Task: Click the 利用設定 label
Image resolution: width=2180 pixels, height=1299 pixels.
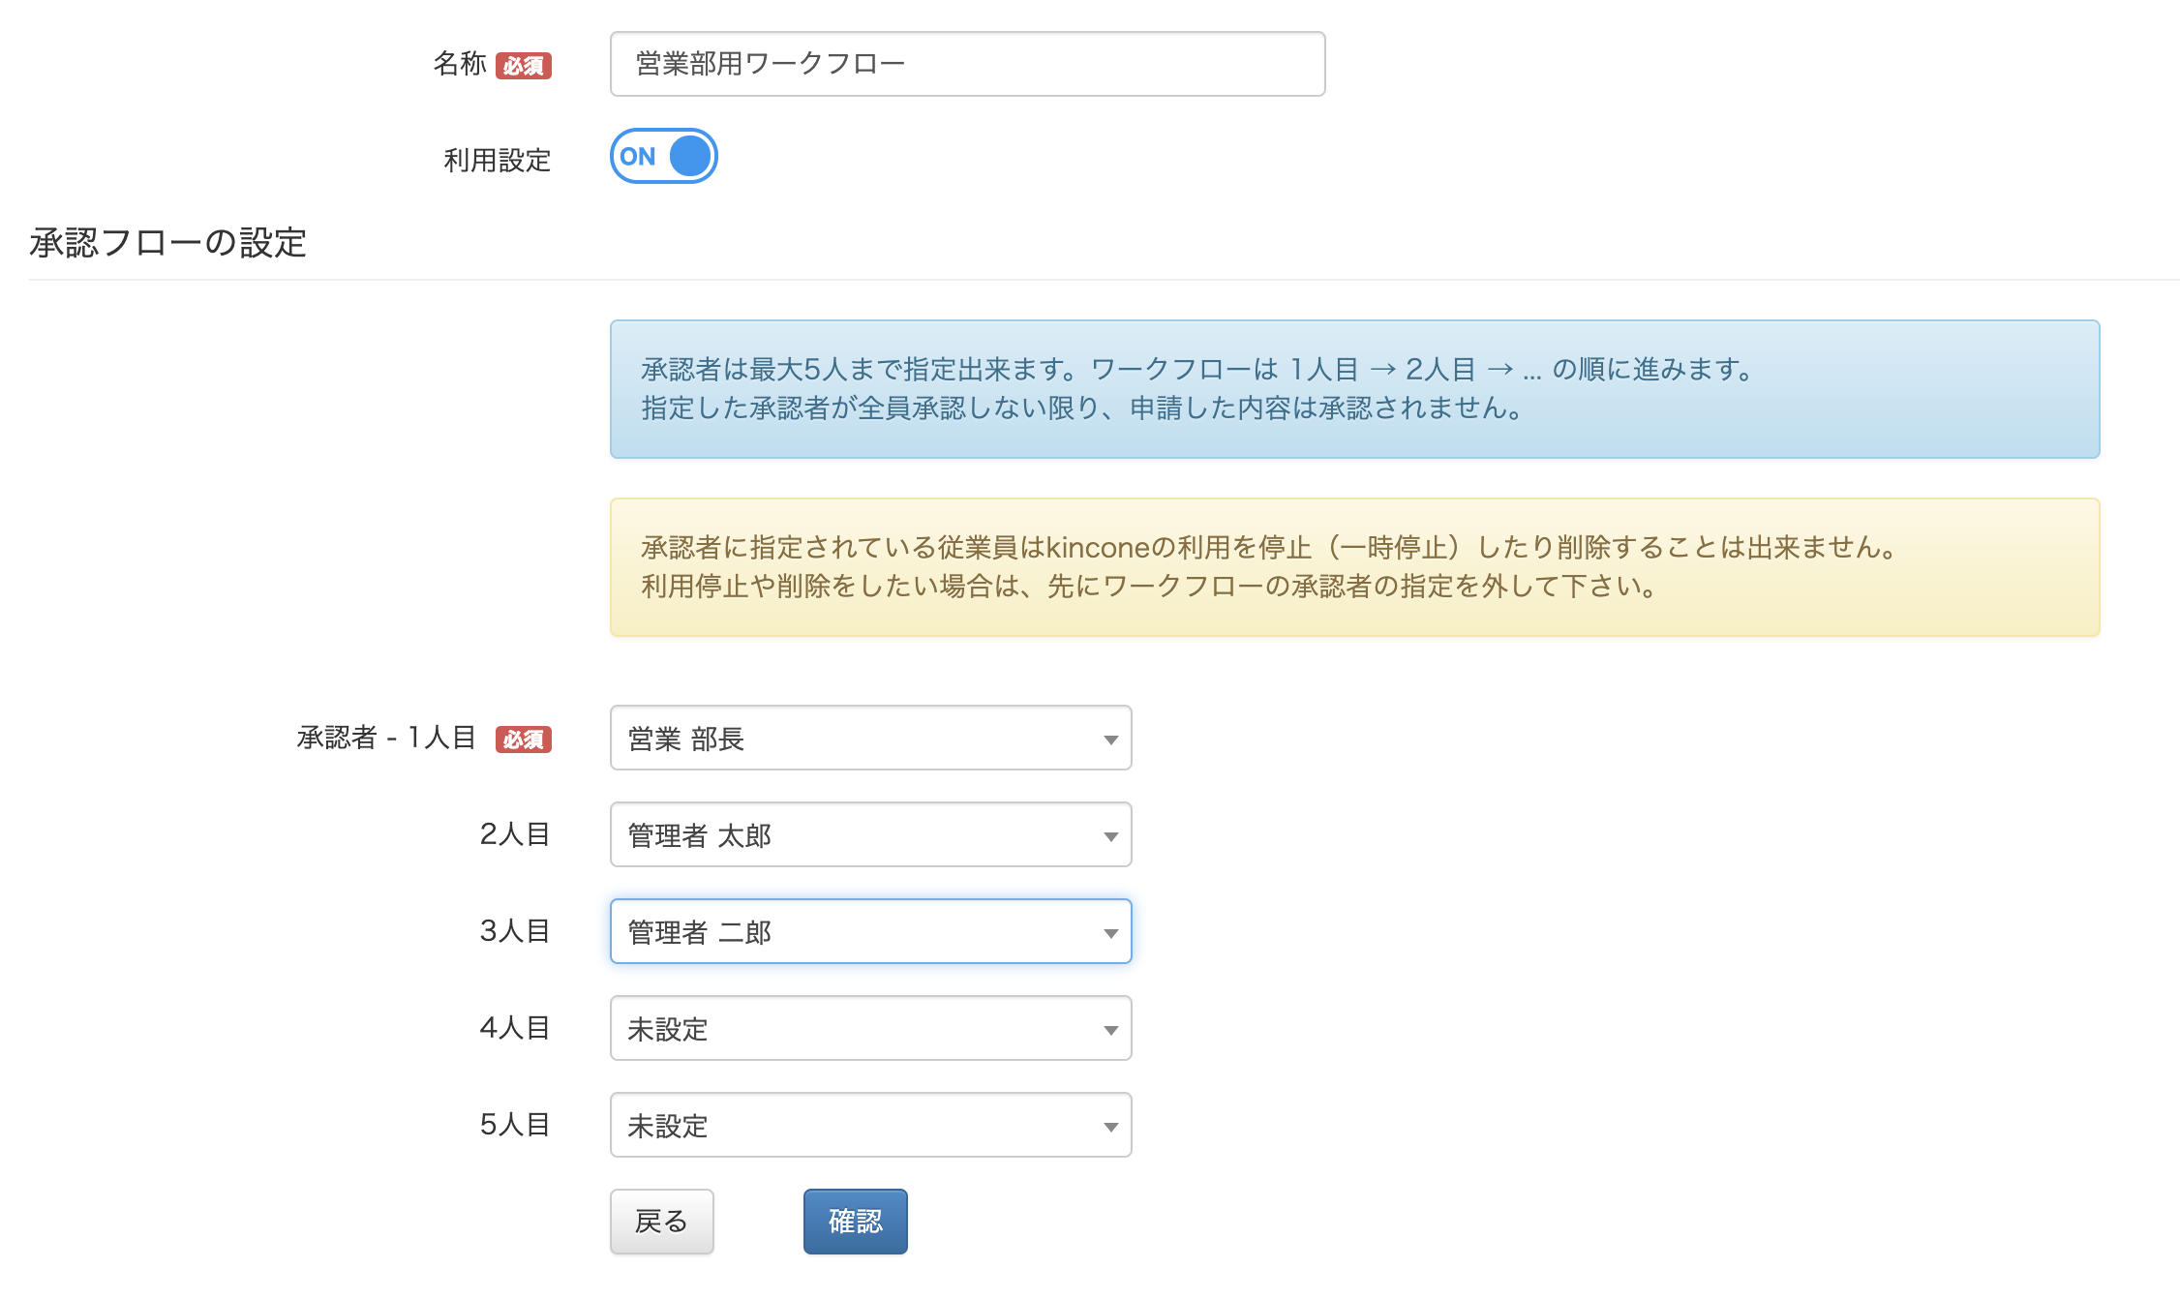Action: tap(497, 160)
